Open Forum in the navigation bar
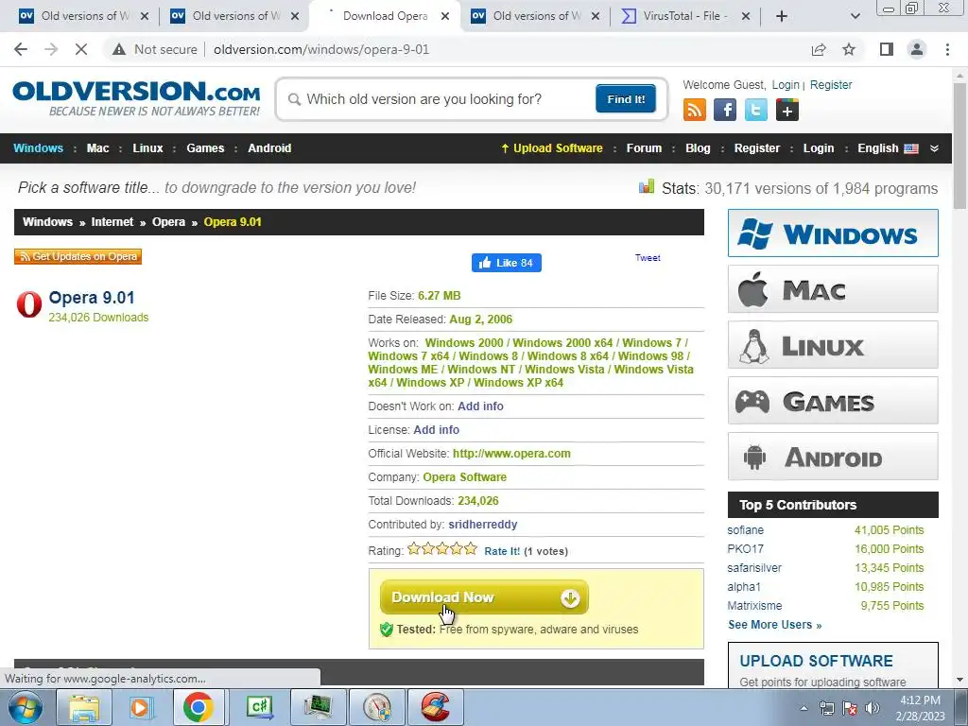The height and width of the screenshot is (726, 968). [x=644, y=148]
